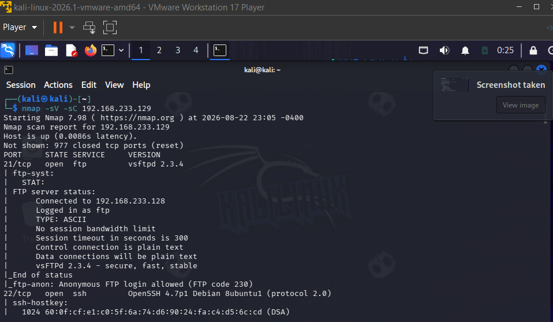Open the Edit menu in the terminal
The width and height of the screenshot is (553, 322).
tap(89, 85)
